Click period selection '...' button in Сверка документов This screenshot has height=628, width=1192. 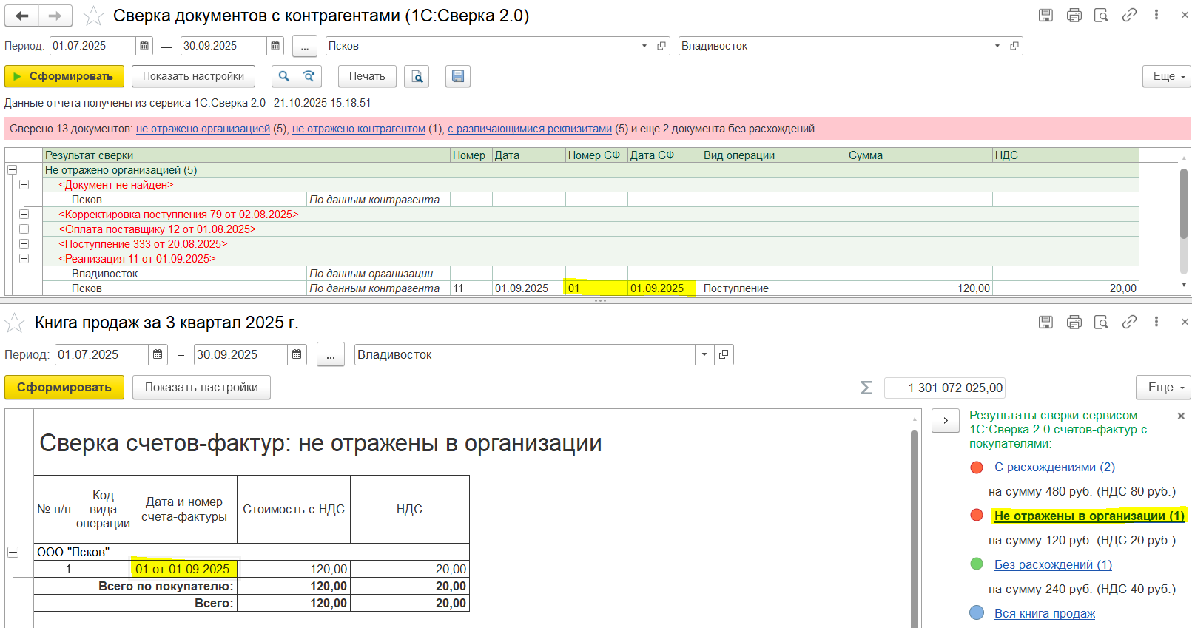click(305, 46)
